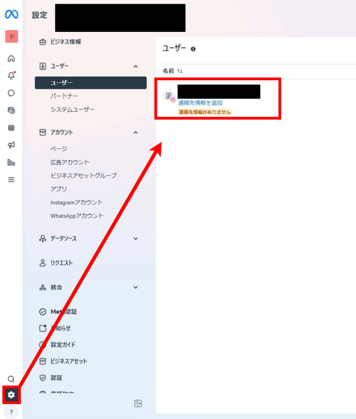This screenshot has width=356, height=419.
Task: Click the 連絡先情報を追加 link
Action: coord(200,103)
